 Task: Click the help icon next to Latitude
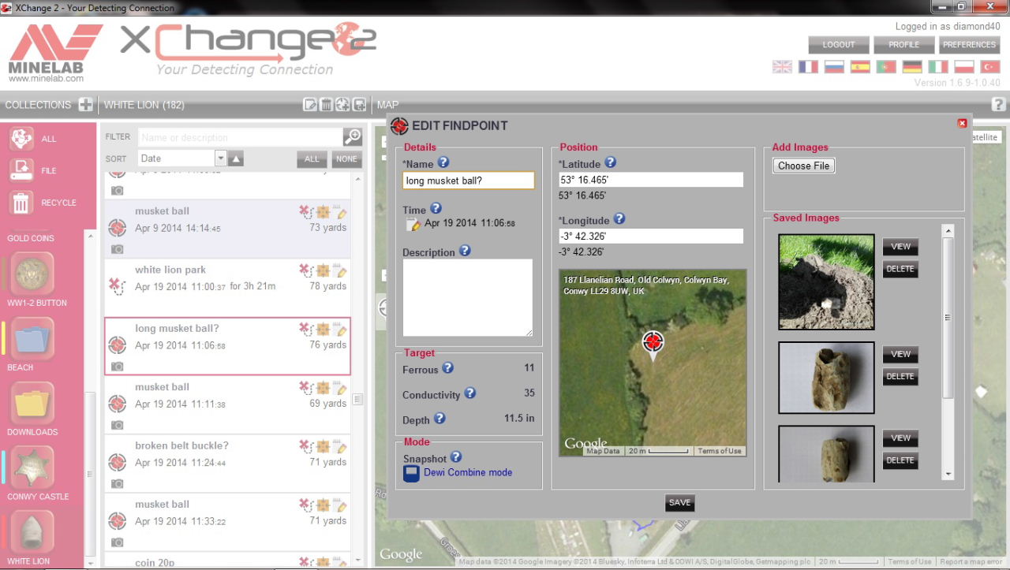tap(610, 162)
